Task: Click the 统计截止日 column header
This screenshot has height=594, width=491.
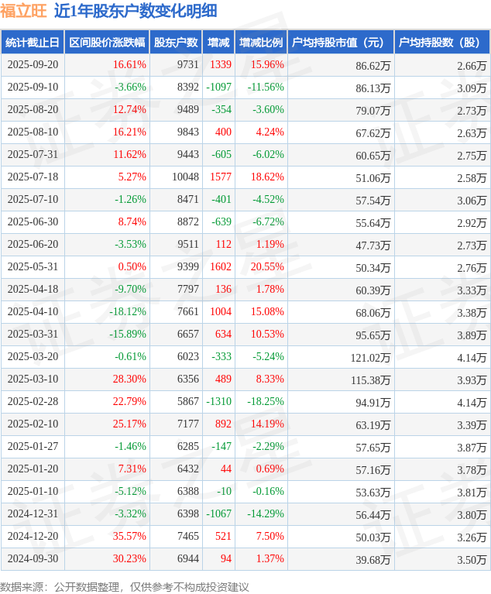Action: pyautogui.click(x=32, y=43)
